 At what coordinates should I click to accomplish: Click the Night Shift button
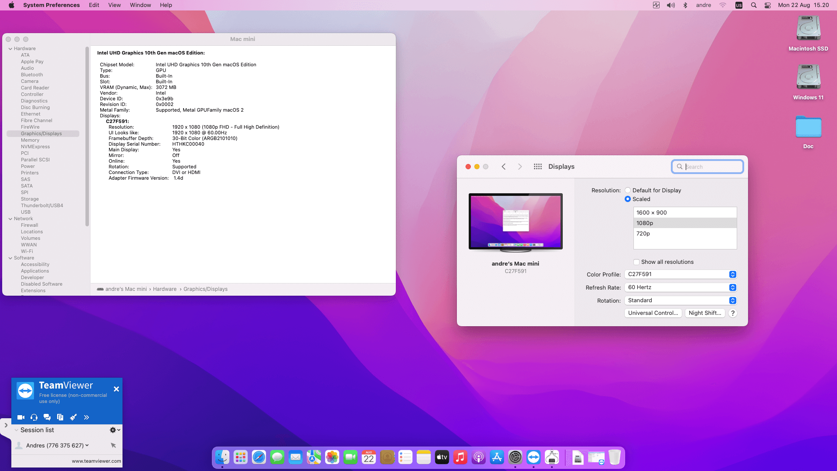click(704, 313)
